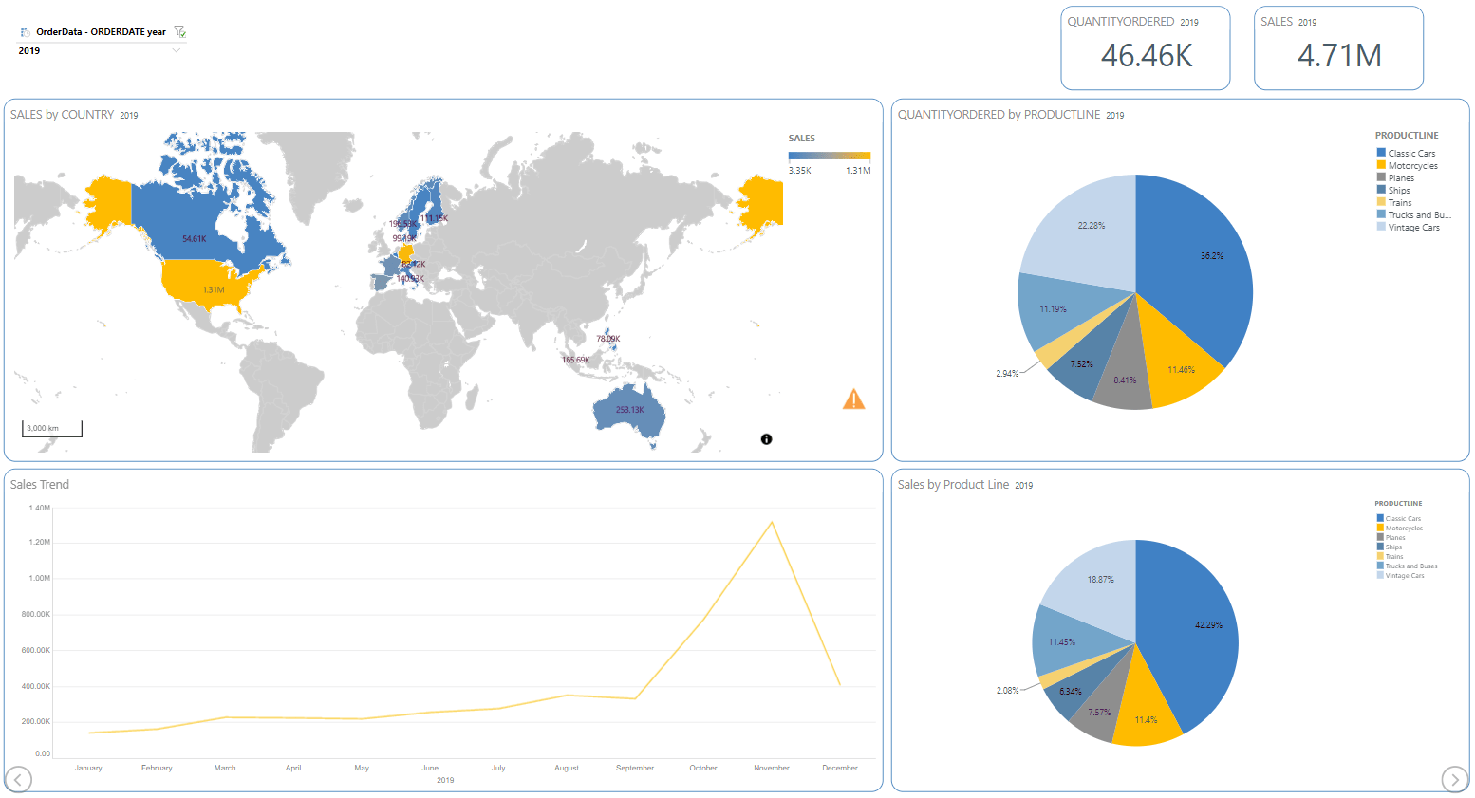The width and height of the screenshot is (1475, 798).
Task: Click Vintage Cars entry in quantity legend
Action: [x=1413, y=228]
